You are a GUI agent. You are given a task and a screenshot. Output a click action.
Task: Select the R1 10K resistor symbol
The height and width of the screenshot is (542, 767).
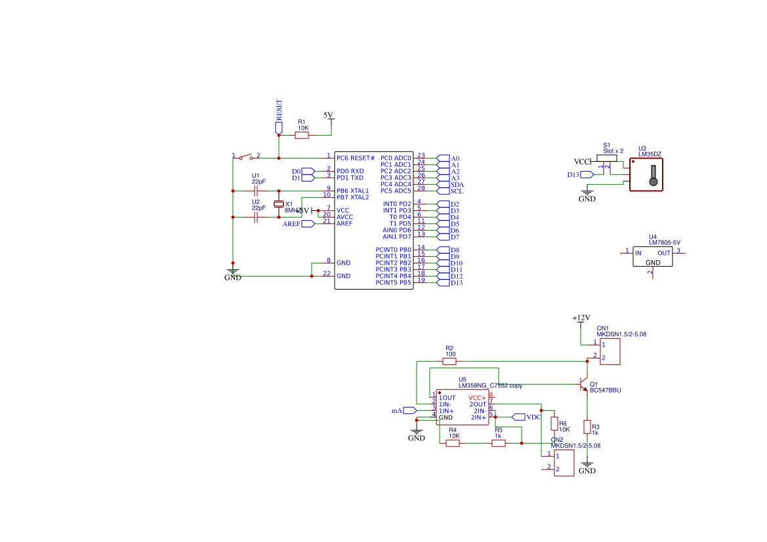pyautogui.click(x=302, y=136)
